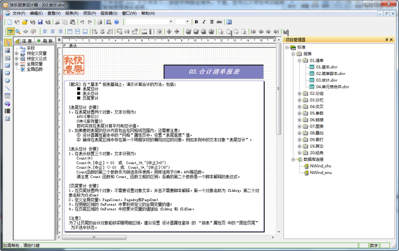399x251 pixels.
Task: Expand the 20.经典 folder
Action: click(x=299, y=153)
